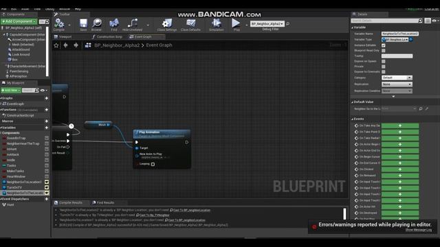Viewport: 440px width, 247px height.
Task: Show advanced variable properties arrow
Action: (393, 96)
